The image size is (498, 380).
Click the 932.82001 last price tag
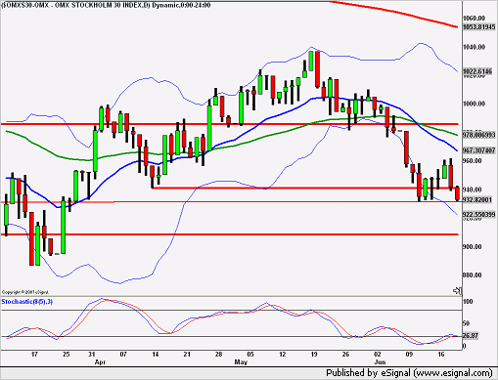point(477,199)
